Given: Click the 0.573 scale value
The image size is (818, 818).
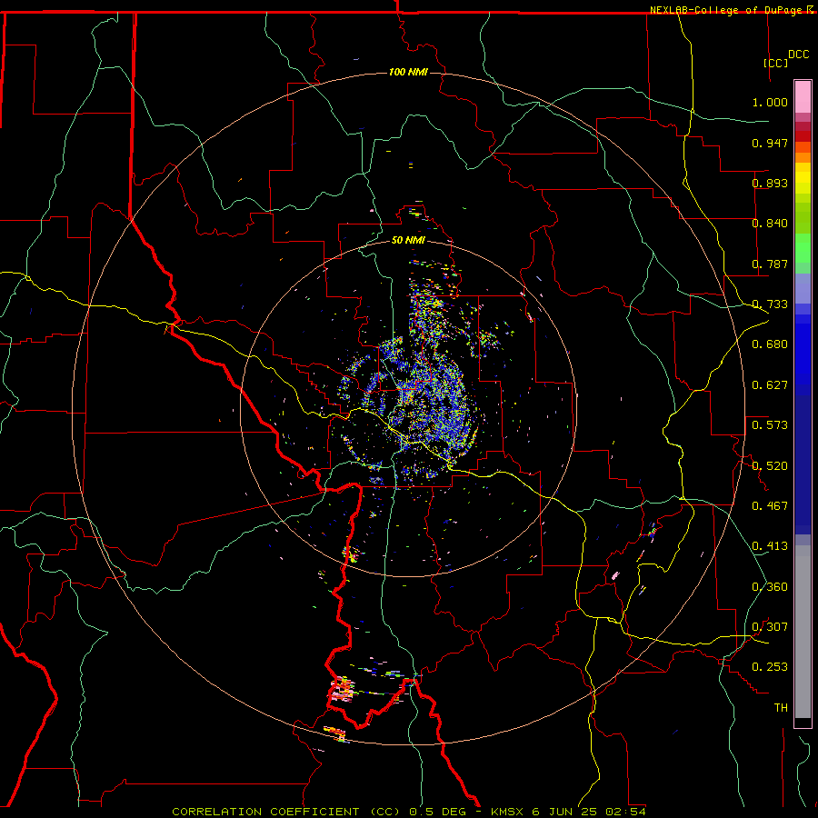Looking at the screenshot, I should point(770,425).
